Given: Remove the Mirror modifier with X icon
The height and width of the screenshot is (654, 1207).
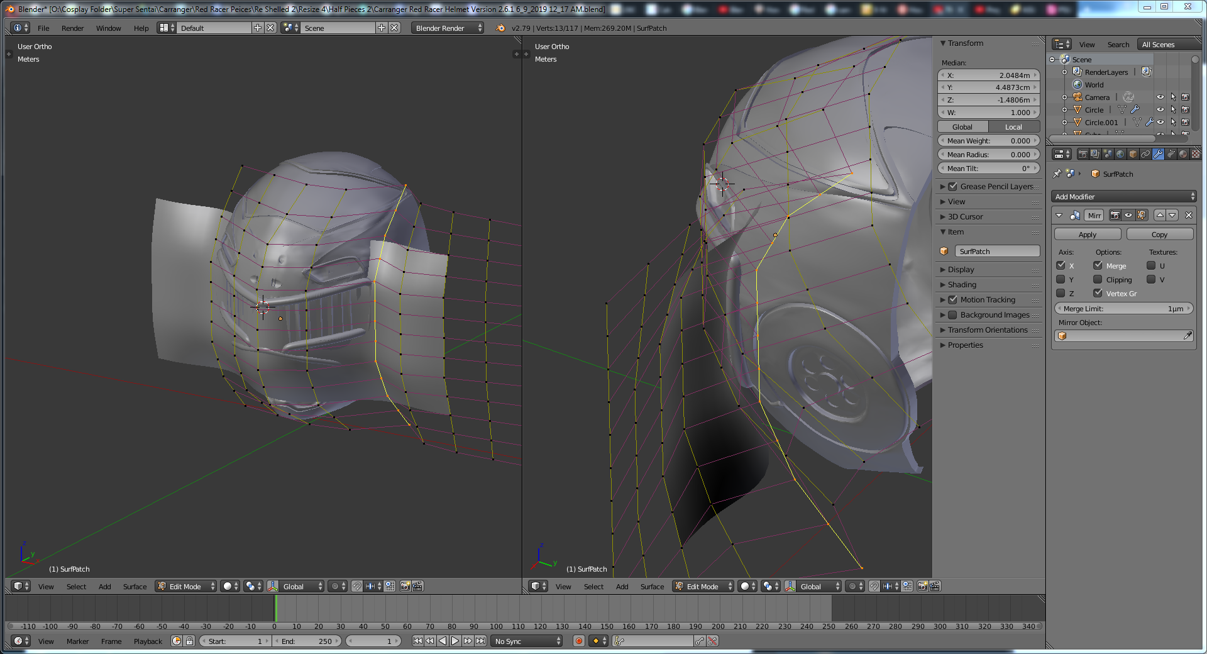Looking at the screenshot, I should point(1188,215).
